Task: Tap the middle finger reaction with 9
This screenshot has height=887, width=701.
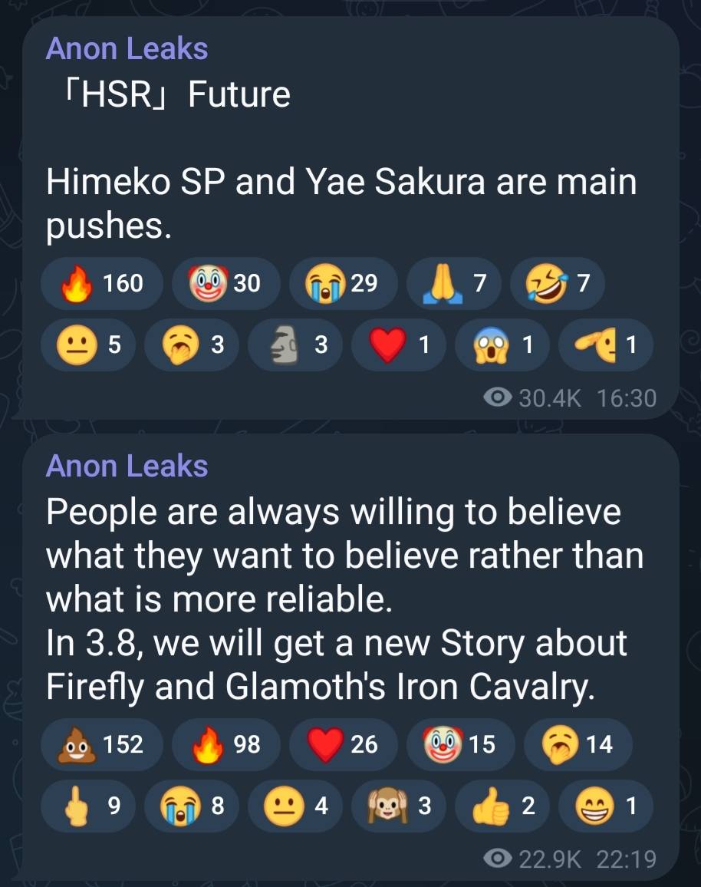Action: [x=91, y=806]
